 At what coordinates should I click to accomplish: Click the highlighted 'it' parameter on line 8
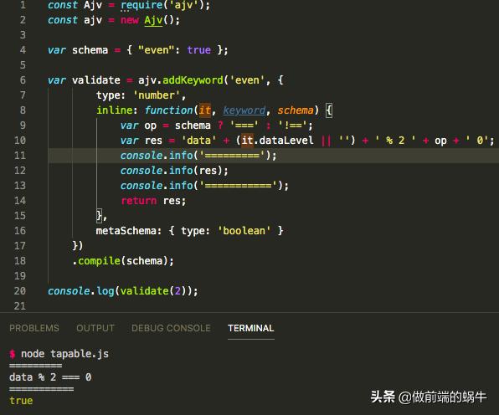point(204,110)
